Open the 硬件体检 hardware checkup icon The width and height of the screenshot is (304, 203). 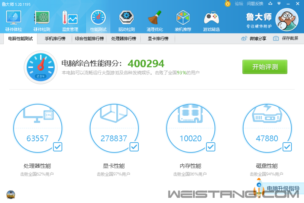(14, 21)
